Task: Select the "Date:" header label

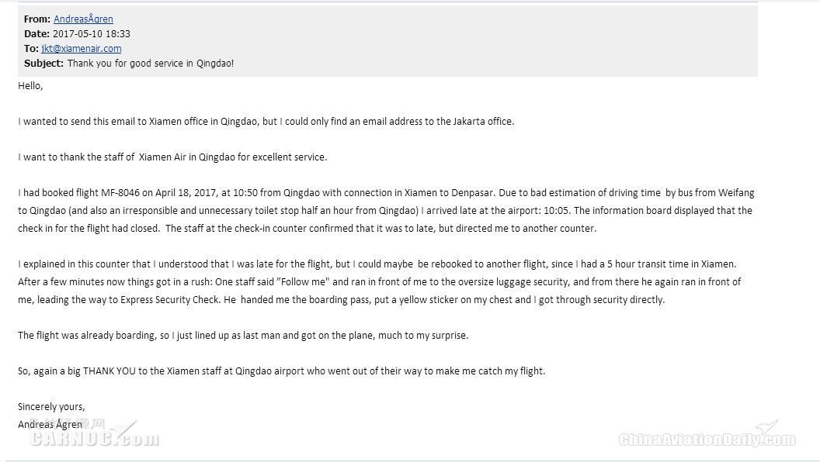Action: click(x=36, y=34)
